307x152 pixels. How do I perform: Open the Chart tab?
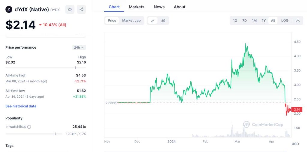click(114, 7)
